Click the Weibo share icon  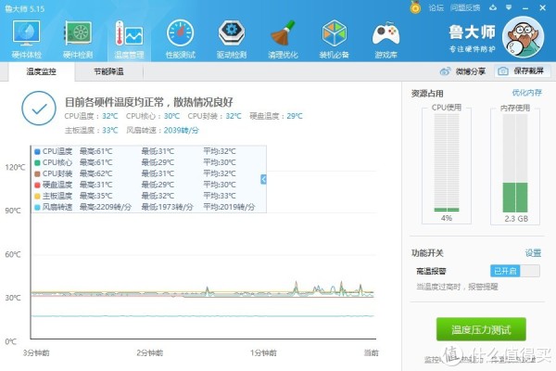[x=445, y=71]
